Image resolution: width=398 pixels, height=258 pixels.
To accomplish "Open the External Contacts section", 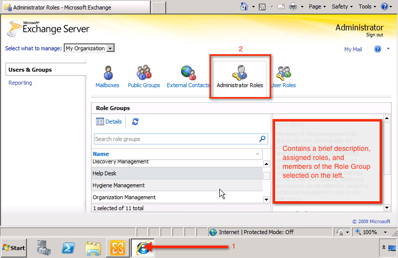I will pos(188,77).
